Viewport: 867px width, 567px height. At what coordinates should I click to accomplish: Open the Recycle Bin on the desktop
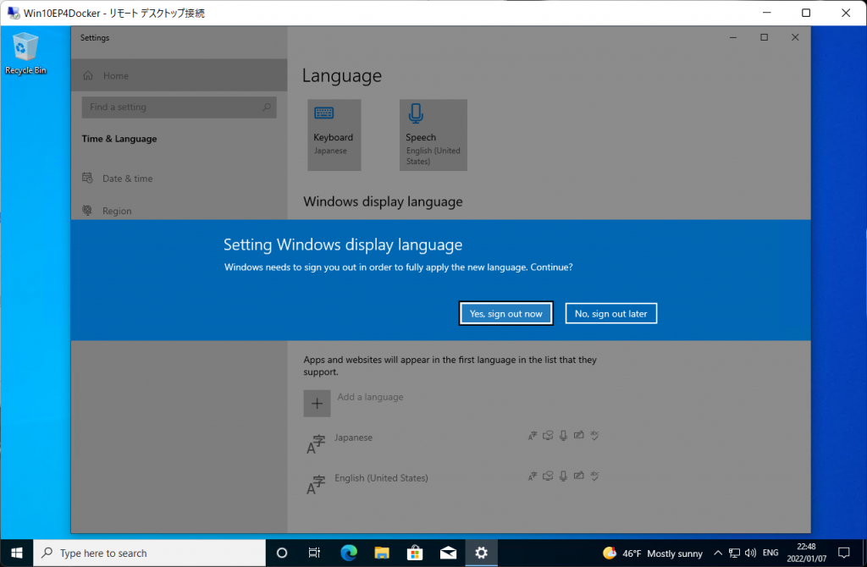(x=25, y=53)
